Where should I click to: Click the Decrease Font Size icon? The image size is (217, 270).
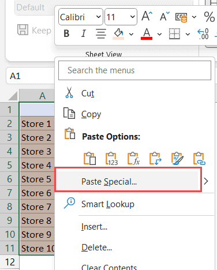click(165, 16)
